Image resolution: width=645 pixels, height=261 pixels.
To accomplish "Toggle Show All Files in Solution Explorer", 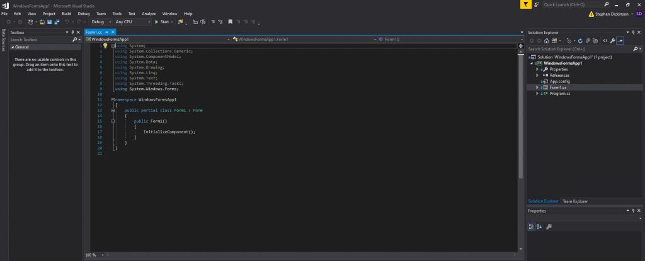I will pos(595,41).
